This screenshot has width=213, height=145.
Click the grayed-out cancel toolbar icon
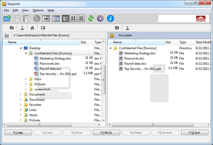coord(37,19)
